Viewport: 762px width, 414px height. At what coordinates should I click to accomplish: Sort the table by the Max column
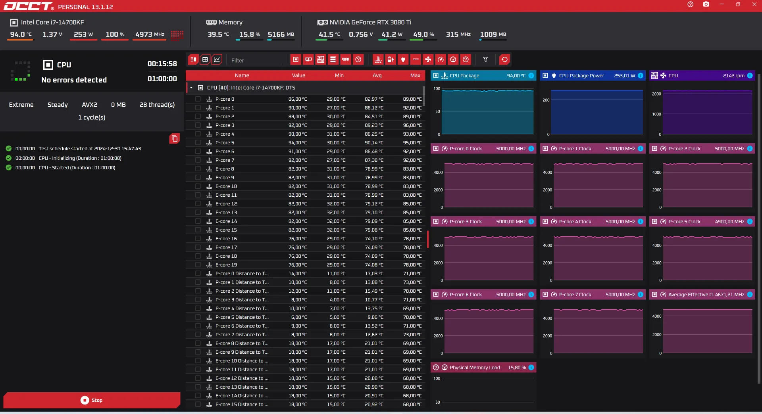point(415,75)
